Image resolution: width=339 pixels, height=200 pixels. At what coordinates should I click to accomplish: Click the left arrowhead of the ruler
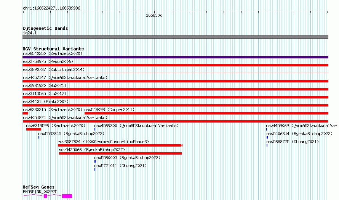[24, 12]
